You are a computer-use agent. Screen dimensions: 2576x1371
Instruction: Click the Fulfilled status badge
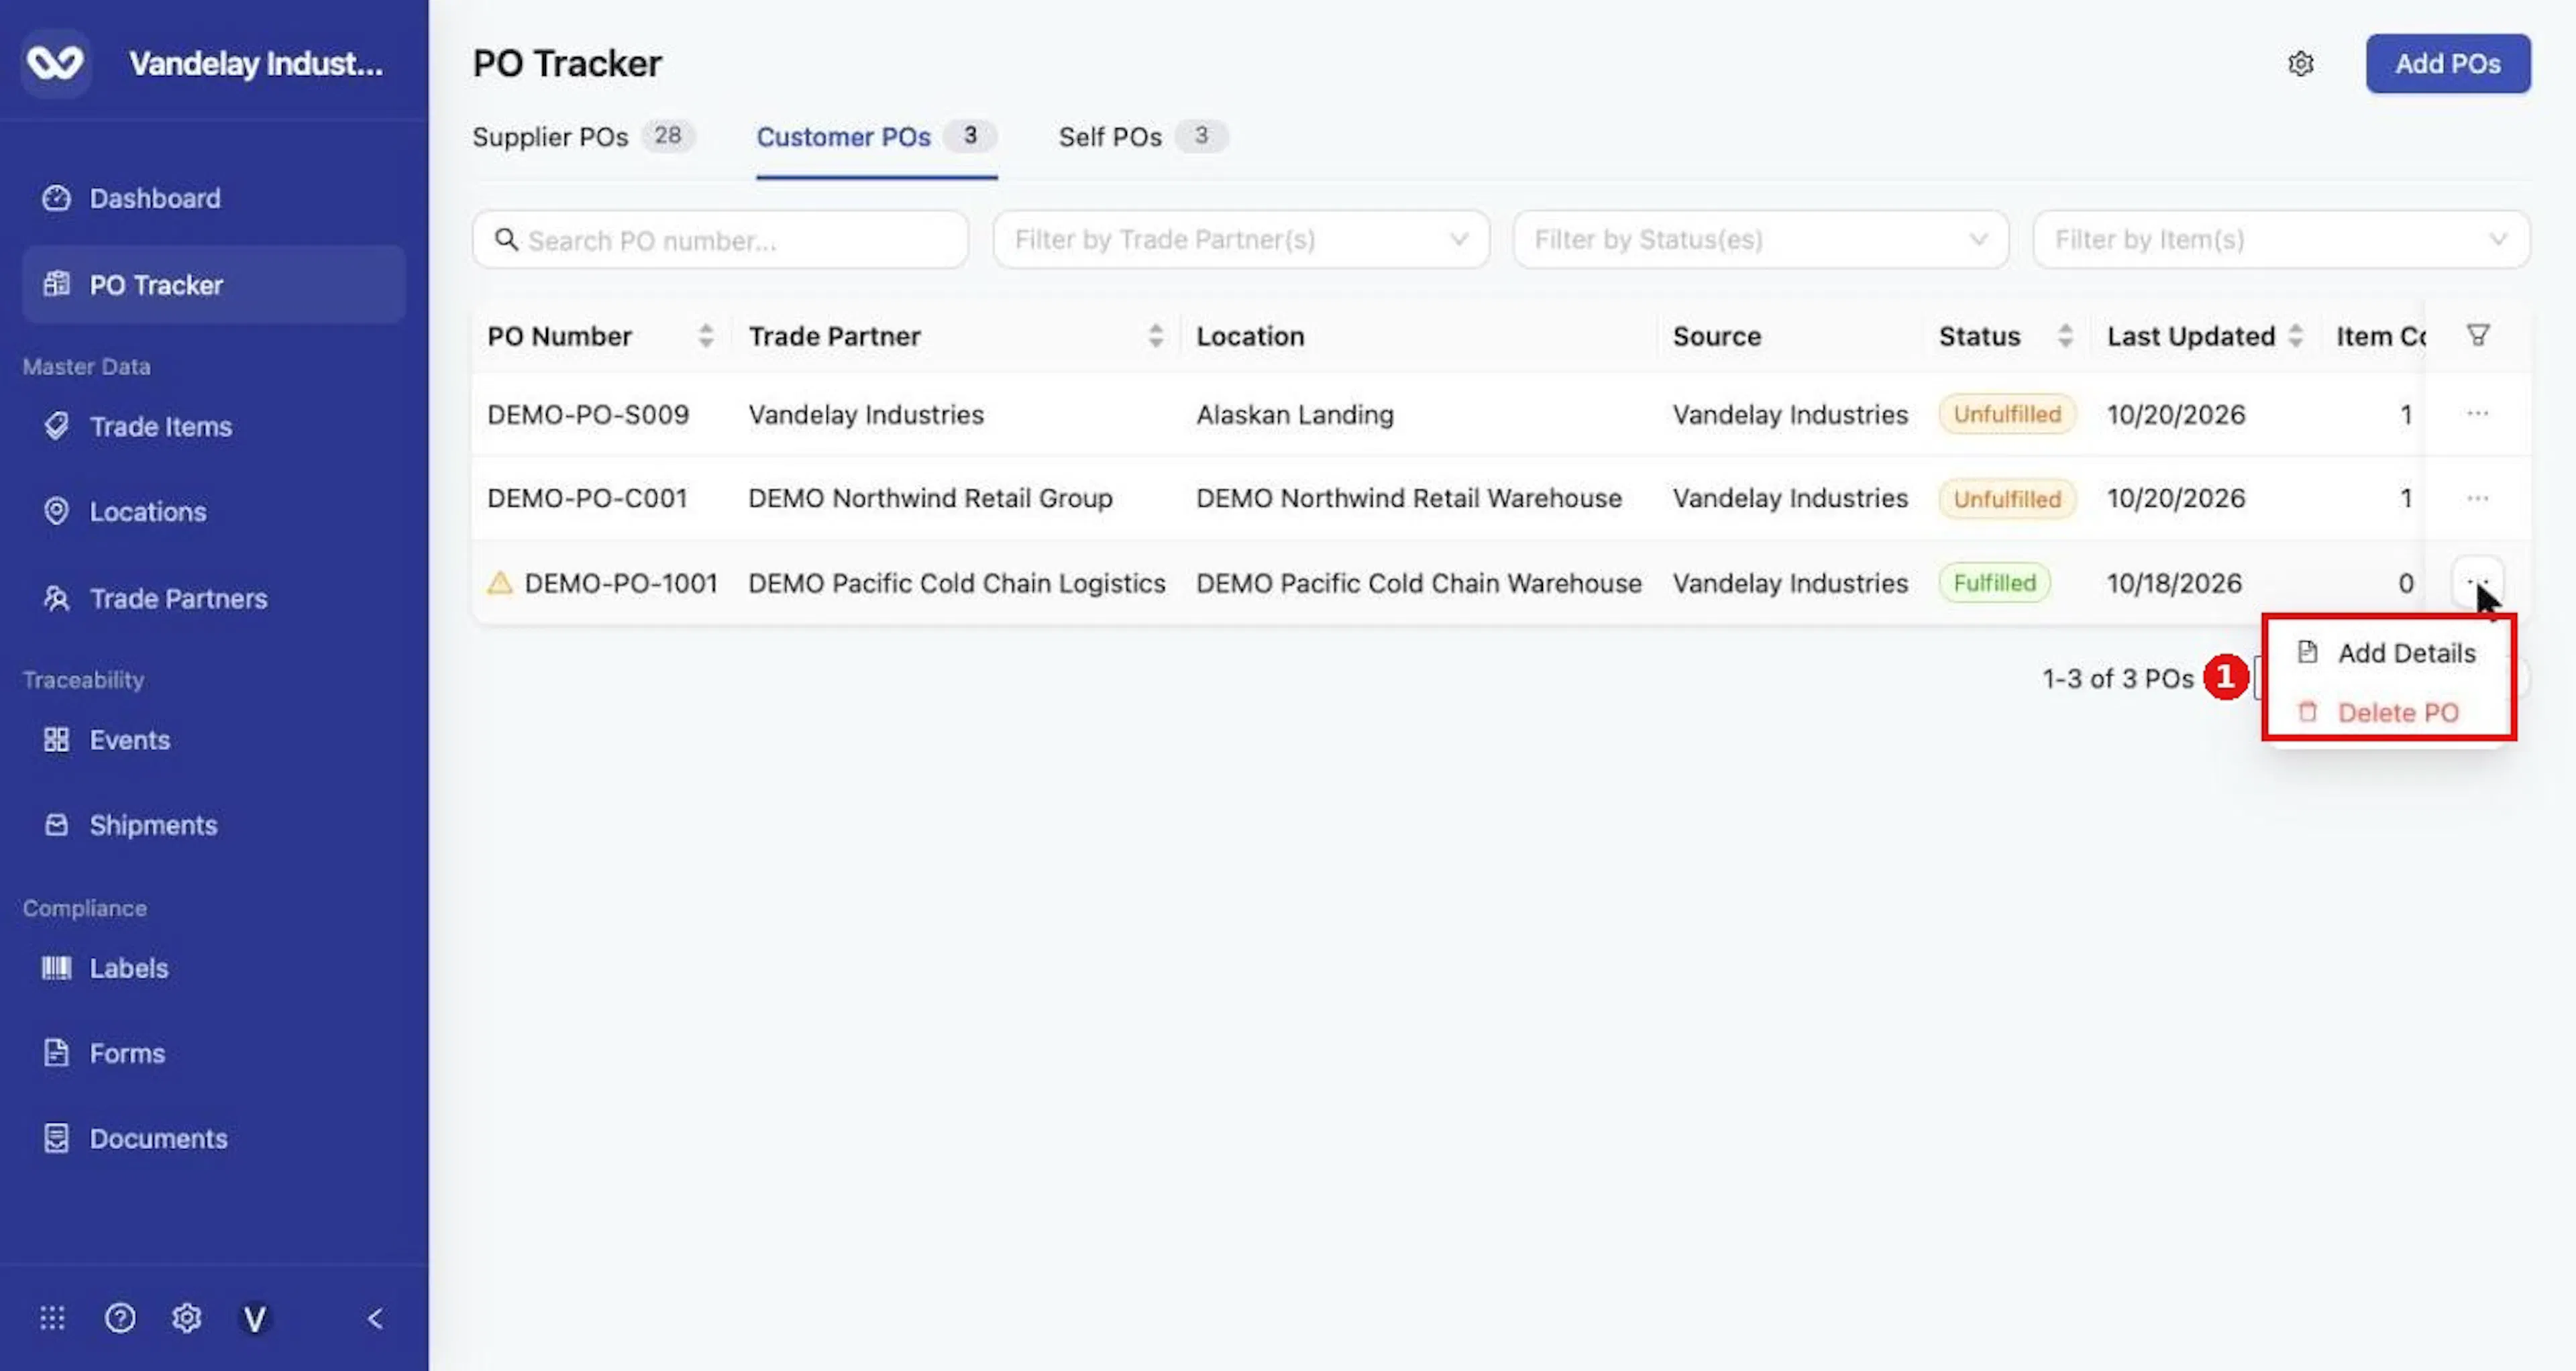(1994, 583)
